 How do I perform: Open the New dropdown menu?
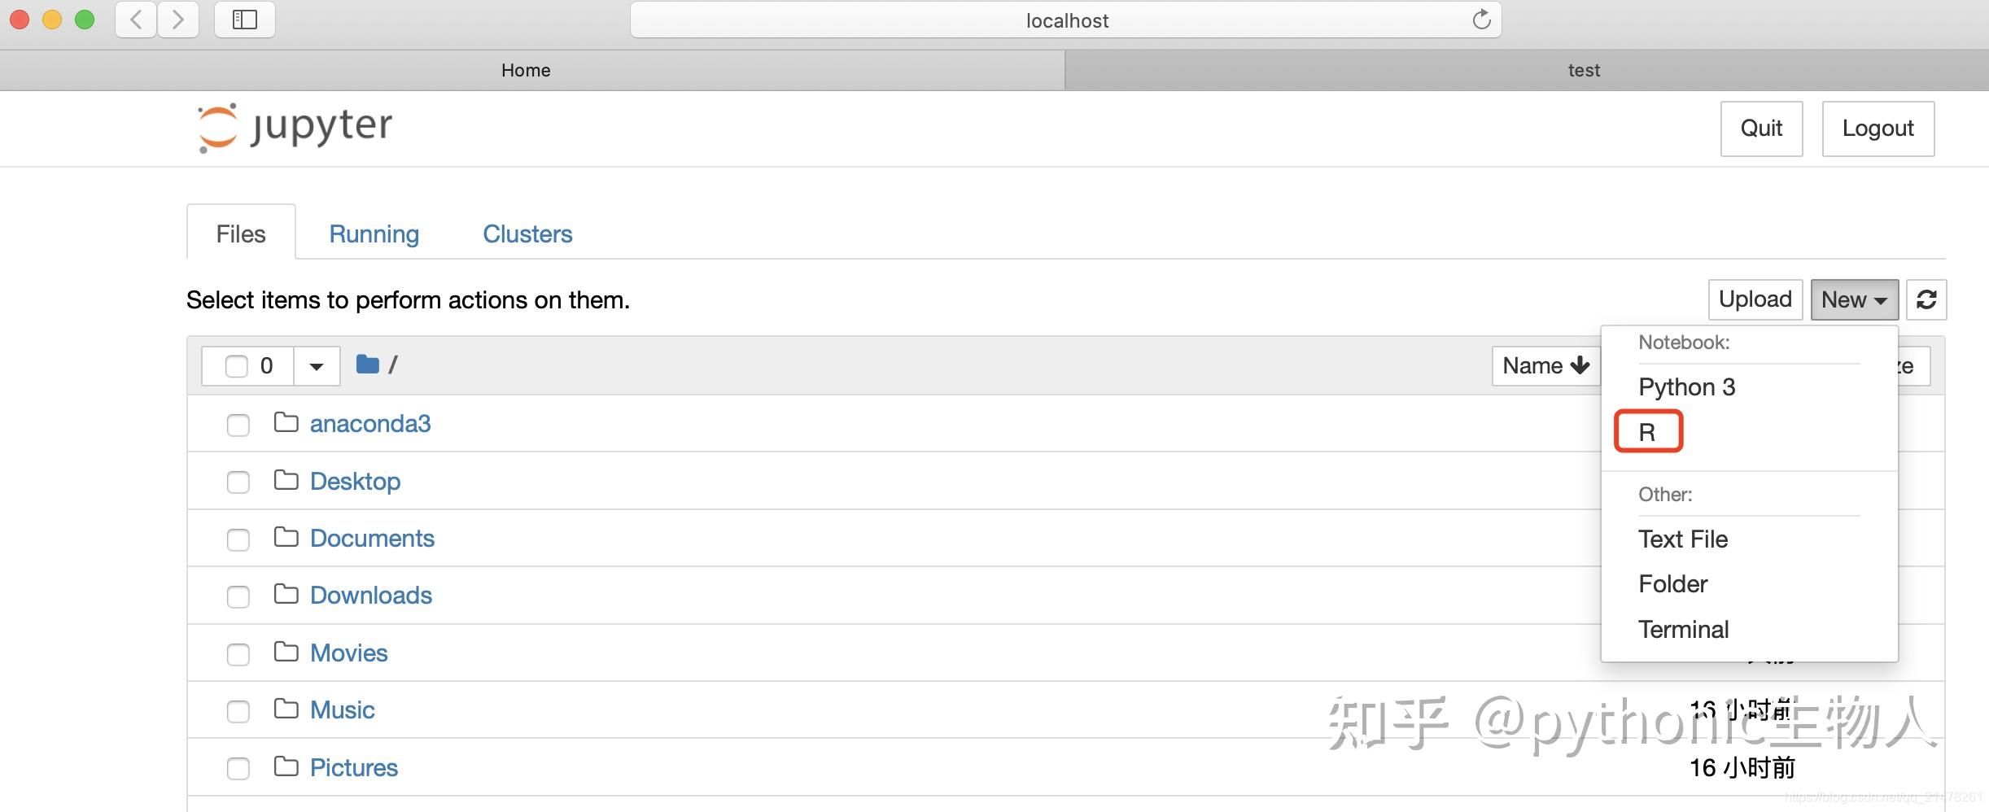tap(1853, 299)
